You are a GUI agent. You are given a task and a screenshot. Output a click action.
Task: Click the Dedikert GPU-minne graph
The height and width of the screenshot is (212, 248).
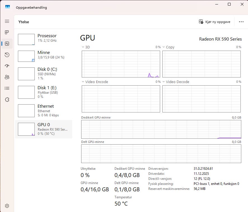click(161, 129)
